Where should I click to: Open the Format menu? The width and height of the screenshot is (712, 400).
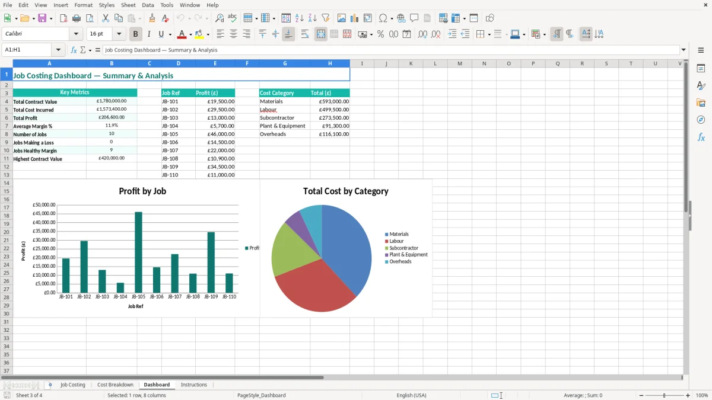click(x=83, y=5)
